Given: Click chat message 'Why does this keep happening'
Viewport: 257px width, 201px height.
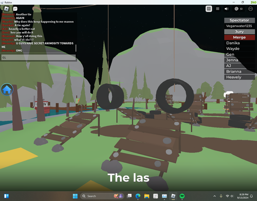Looking at the screenshot, I should point(44,22).
